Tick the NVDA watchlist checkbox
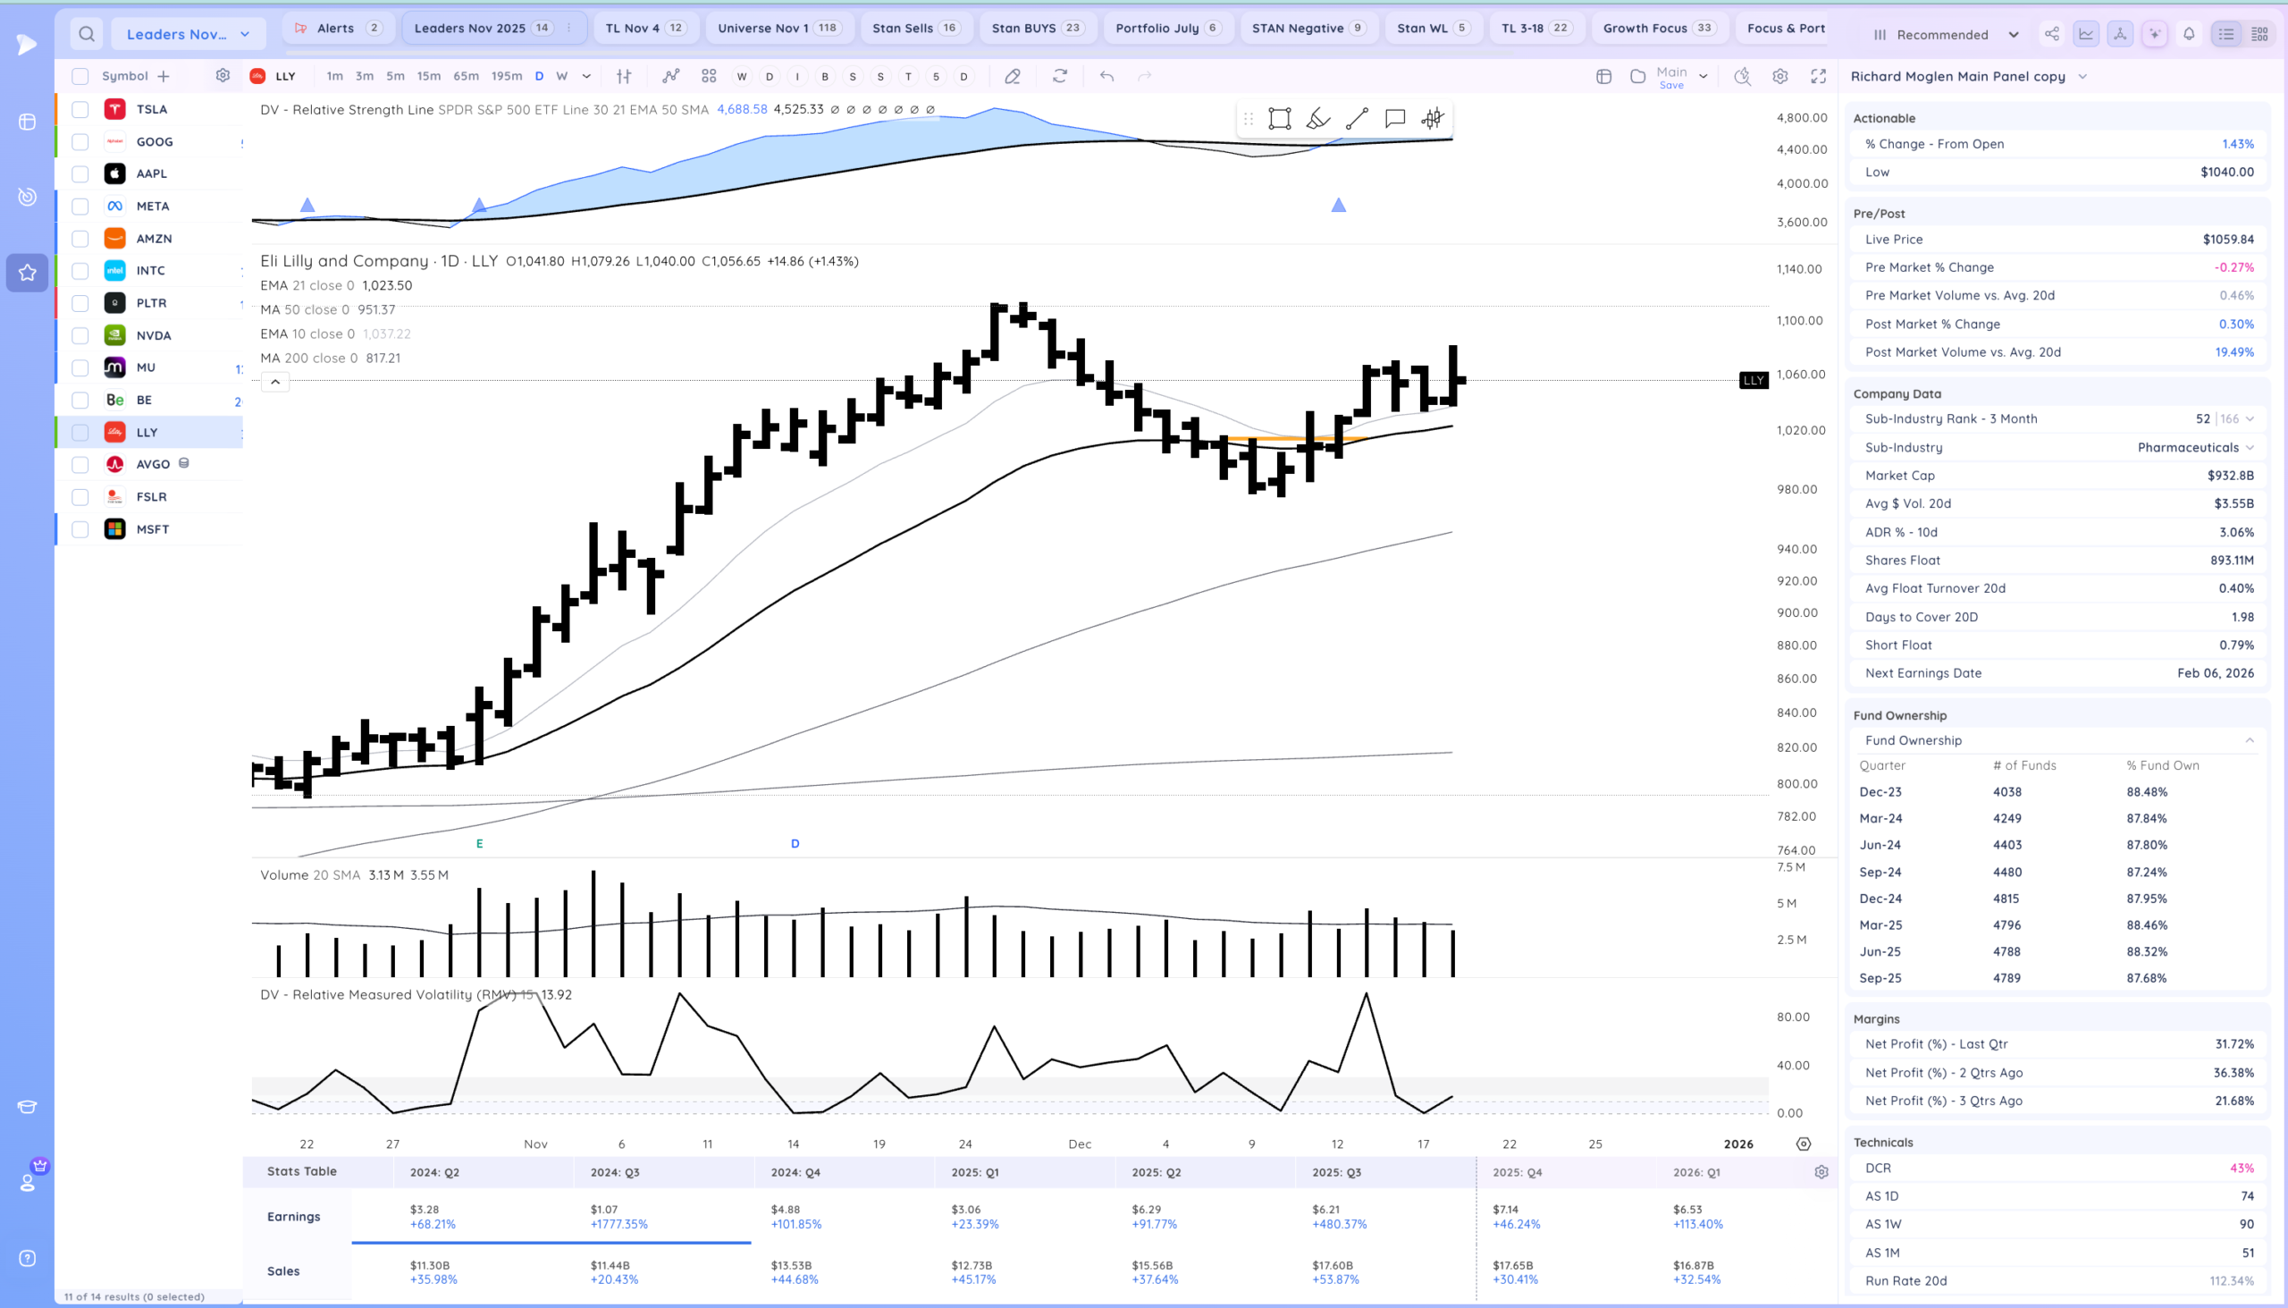This screenshot has height=1308, width=2288. coord(80,335)
